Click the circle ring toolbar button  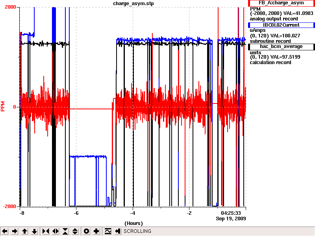click(86, 231)
